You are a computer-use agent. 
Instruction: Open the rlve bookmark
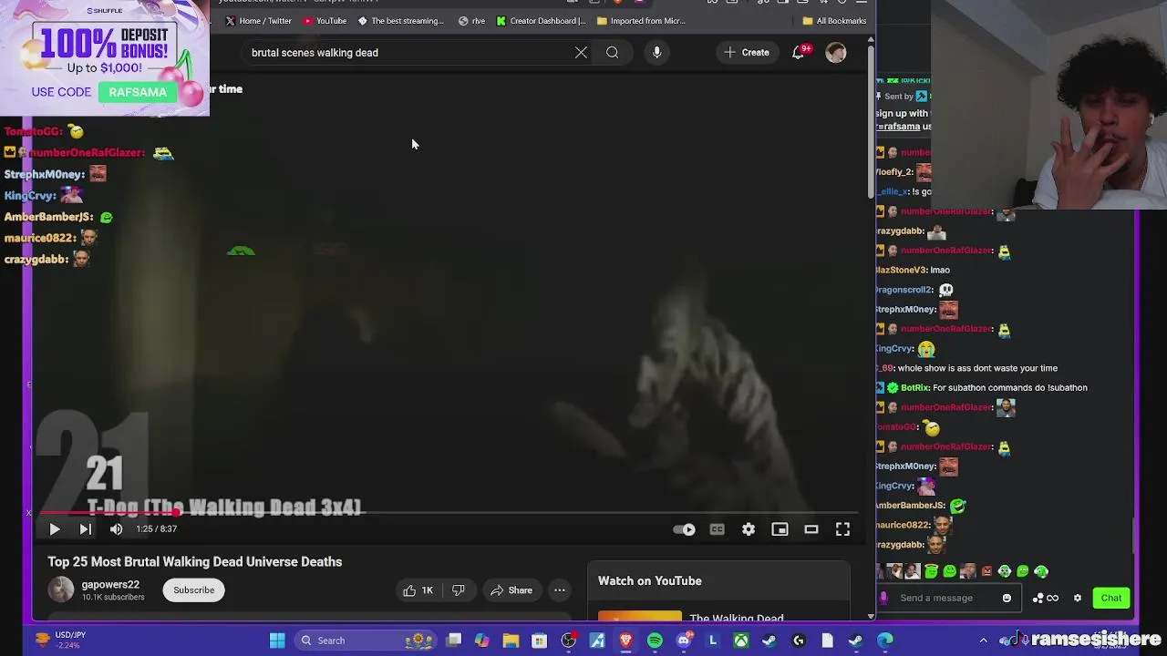[472, 21]
